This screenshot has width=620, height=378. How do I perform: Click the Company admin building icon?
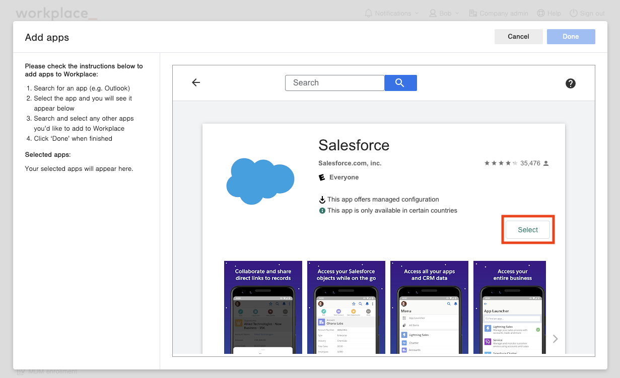[473, 13]
